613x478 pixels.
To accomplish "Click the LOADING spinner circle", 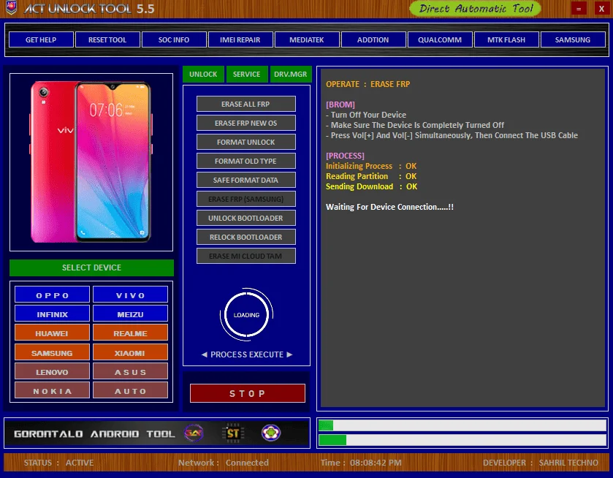I will (x=246, y=315).
